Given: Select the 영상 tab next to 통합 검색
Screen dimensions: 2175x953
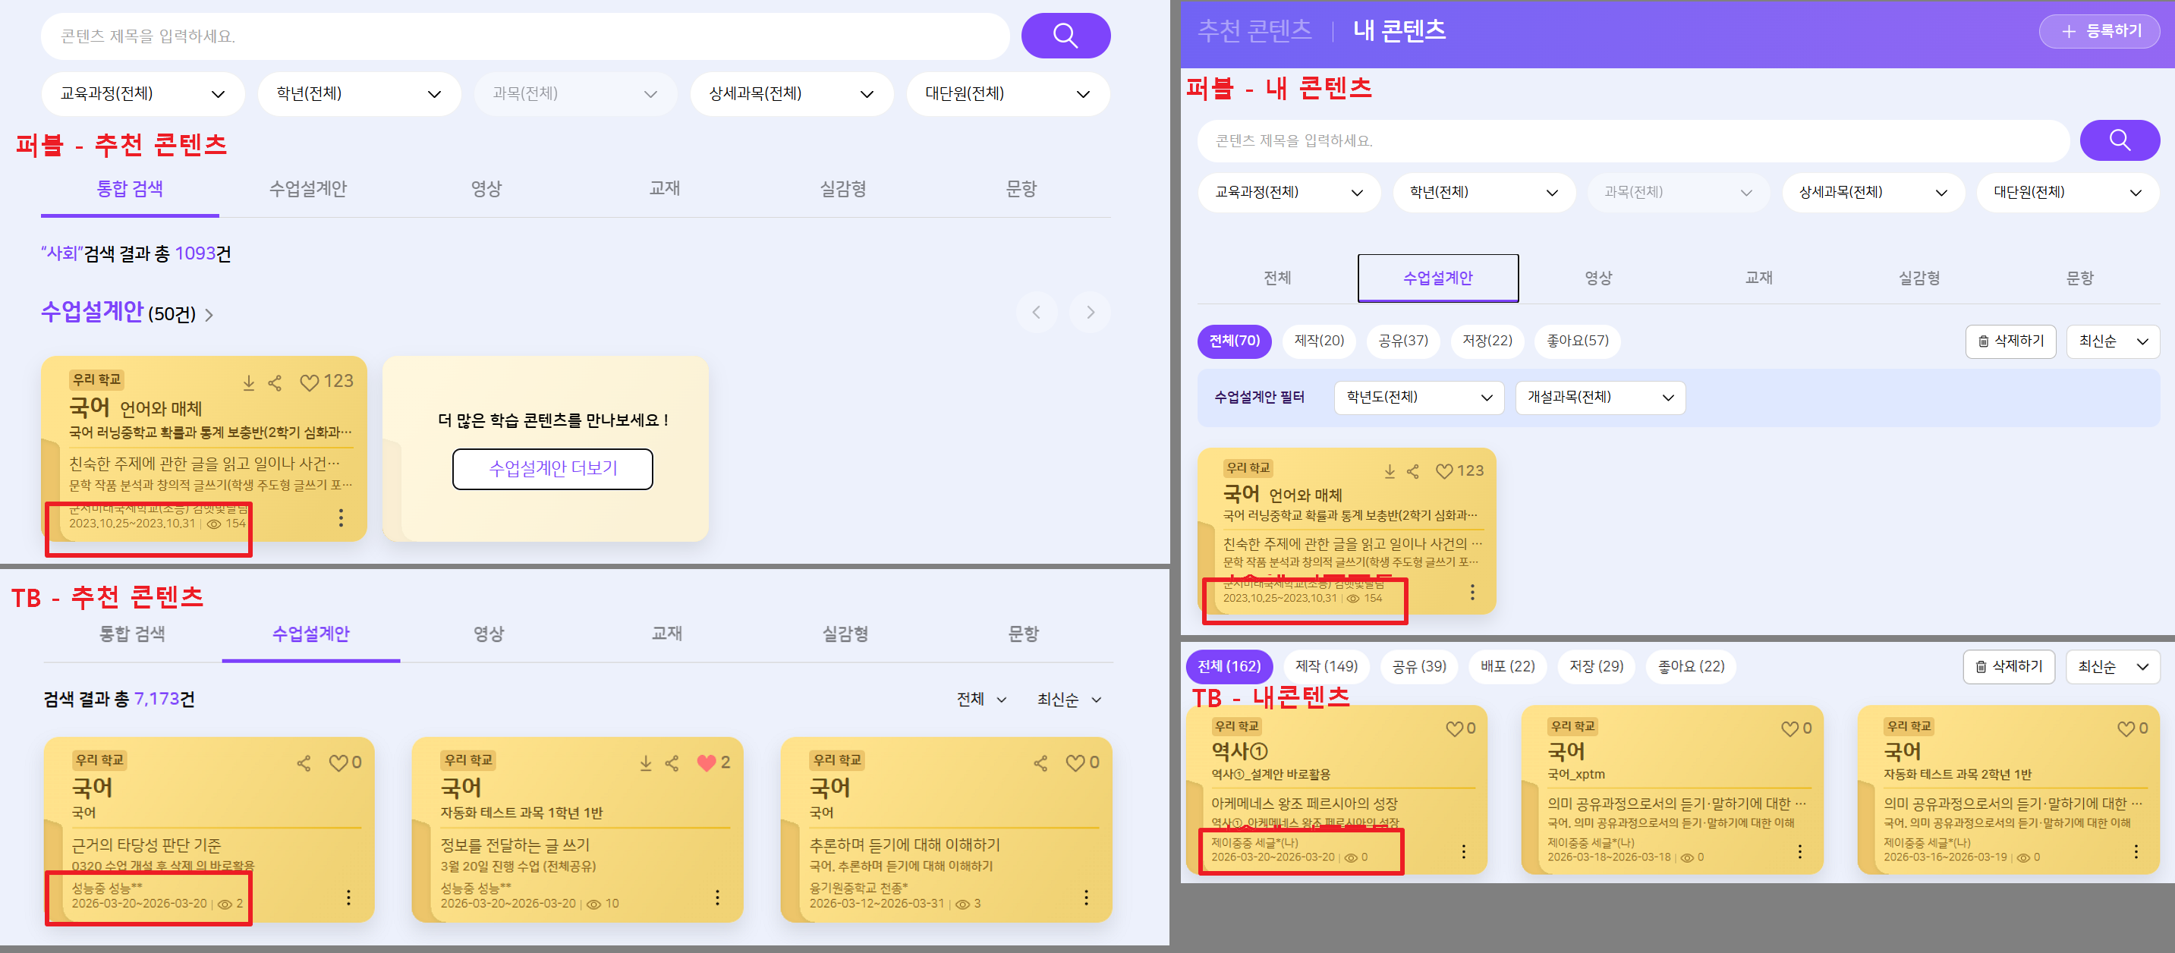Looking at the screenshot, I should (x=486, y=189).
